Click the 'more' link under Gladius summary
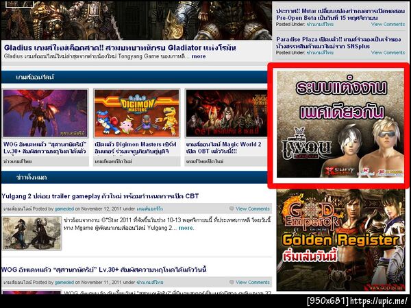Screen dimensions: 411x308 [x=199, y=56]
